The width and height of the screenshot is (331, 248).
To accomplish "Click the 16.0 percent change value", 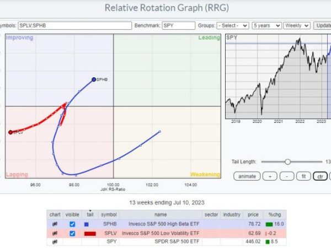I will [279, 224].
